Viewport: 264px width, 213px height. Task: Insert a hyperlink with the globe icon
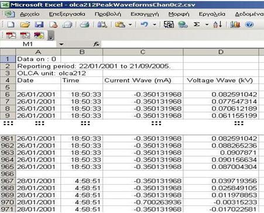pyautogui.click(x=183, y=25)
